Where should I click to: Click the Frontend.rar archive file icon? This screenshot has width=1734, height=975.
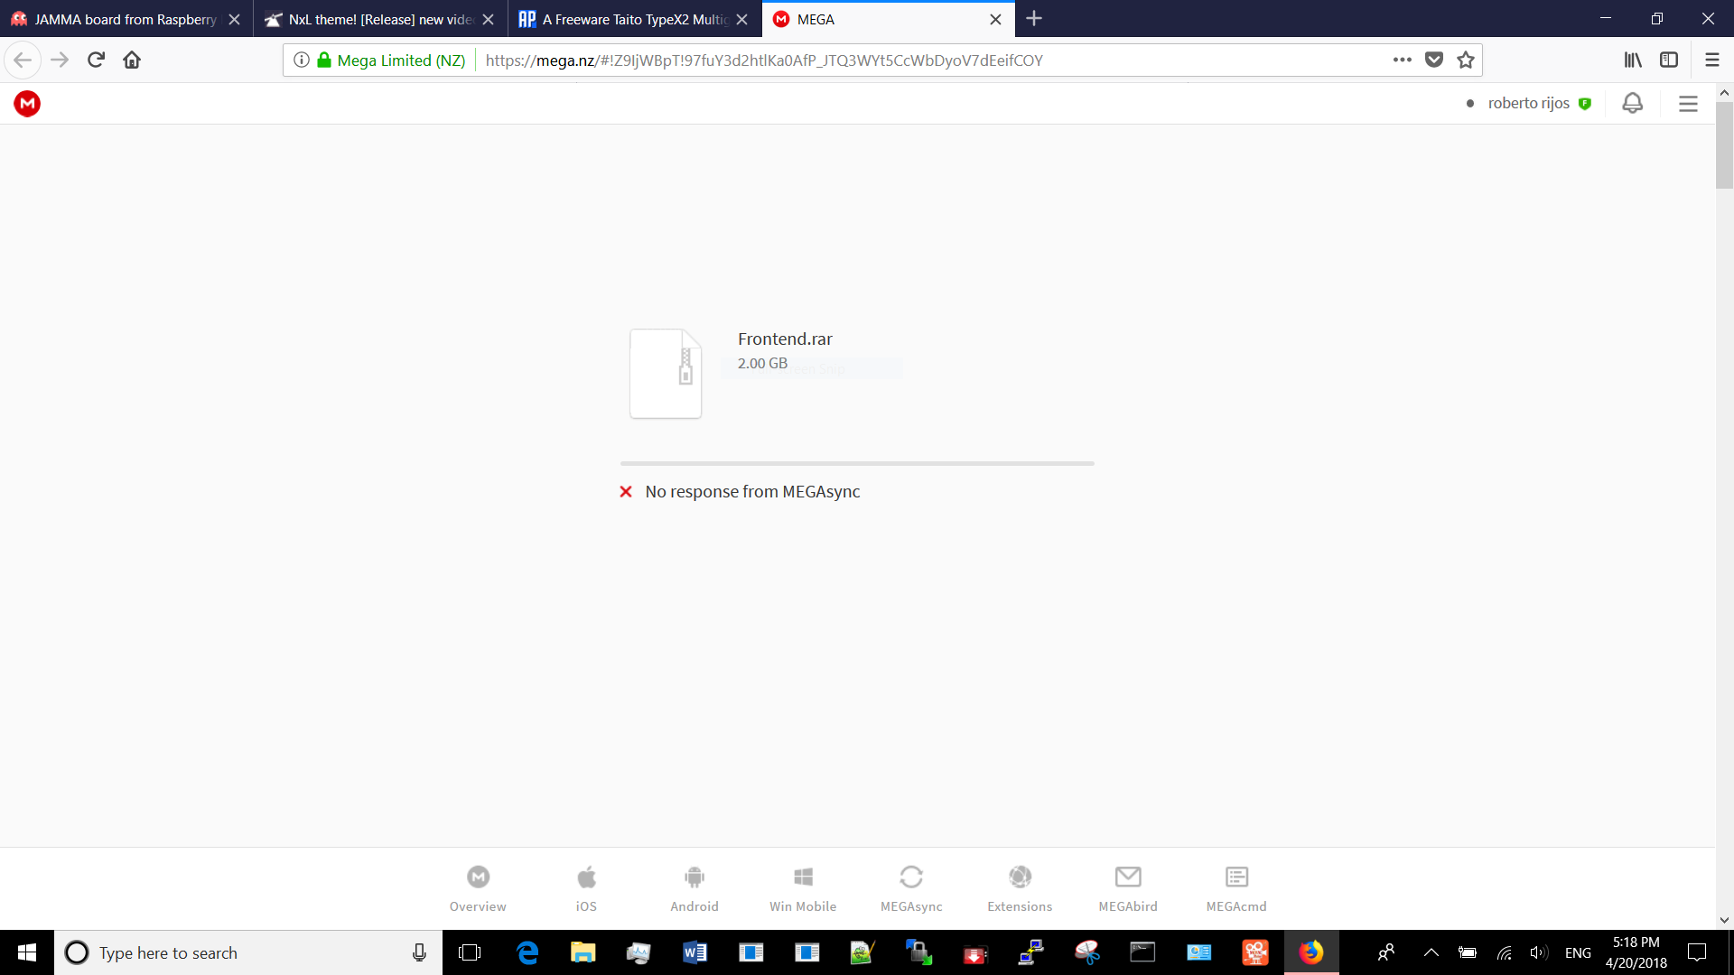(x=666, y=373)
